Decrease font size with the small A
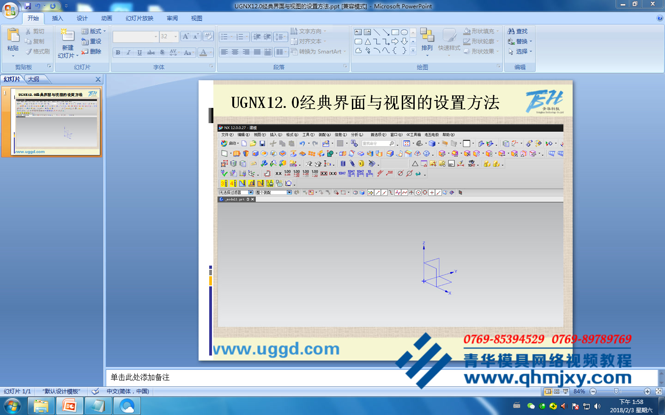 point(196,36)
